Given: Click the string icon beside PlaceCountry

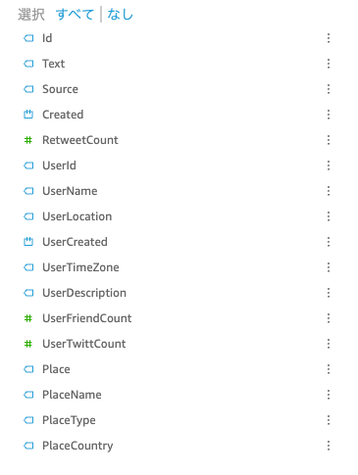Looking at the screenshot, I should click(x=28, y=446).
